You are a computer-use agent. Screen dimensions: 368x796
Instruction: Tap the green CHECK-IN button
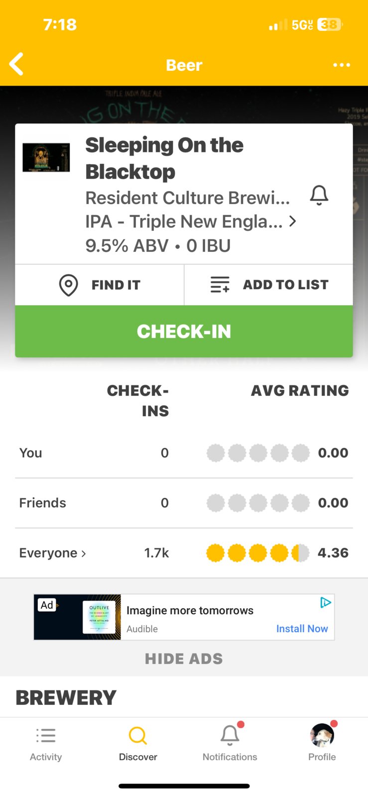tap(184, 331)
